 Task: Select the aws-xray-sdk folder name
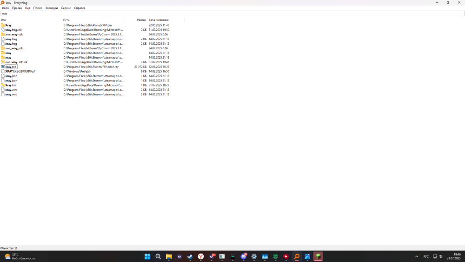[x=14, y=34]
